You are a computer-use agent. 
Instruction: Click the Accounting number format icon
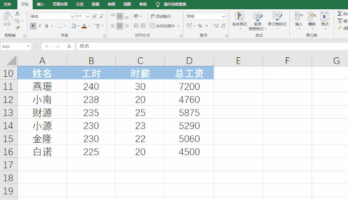point(189,26)
